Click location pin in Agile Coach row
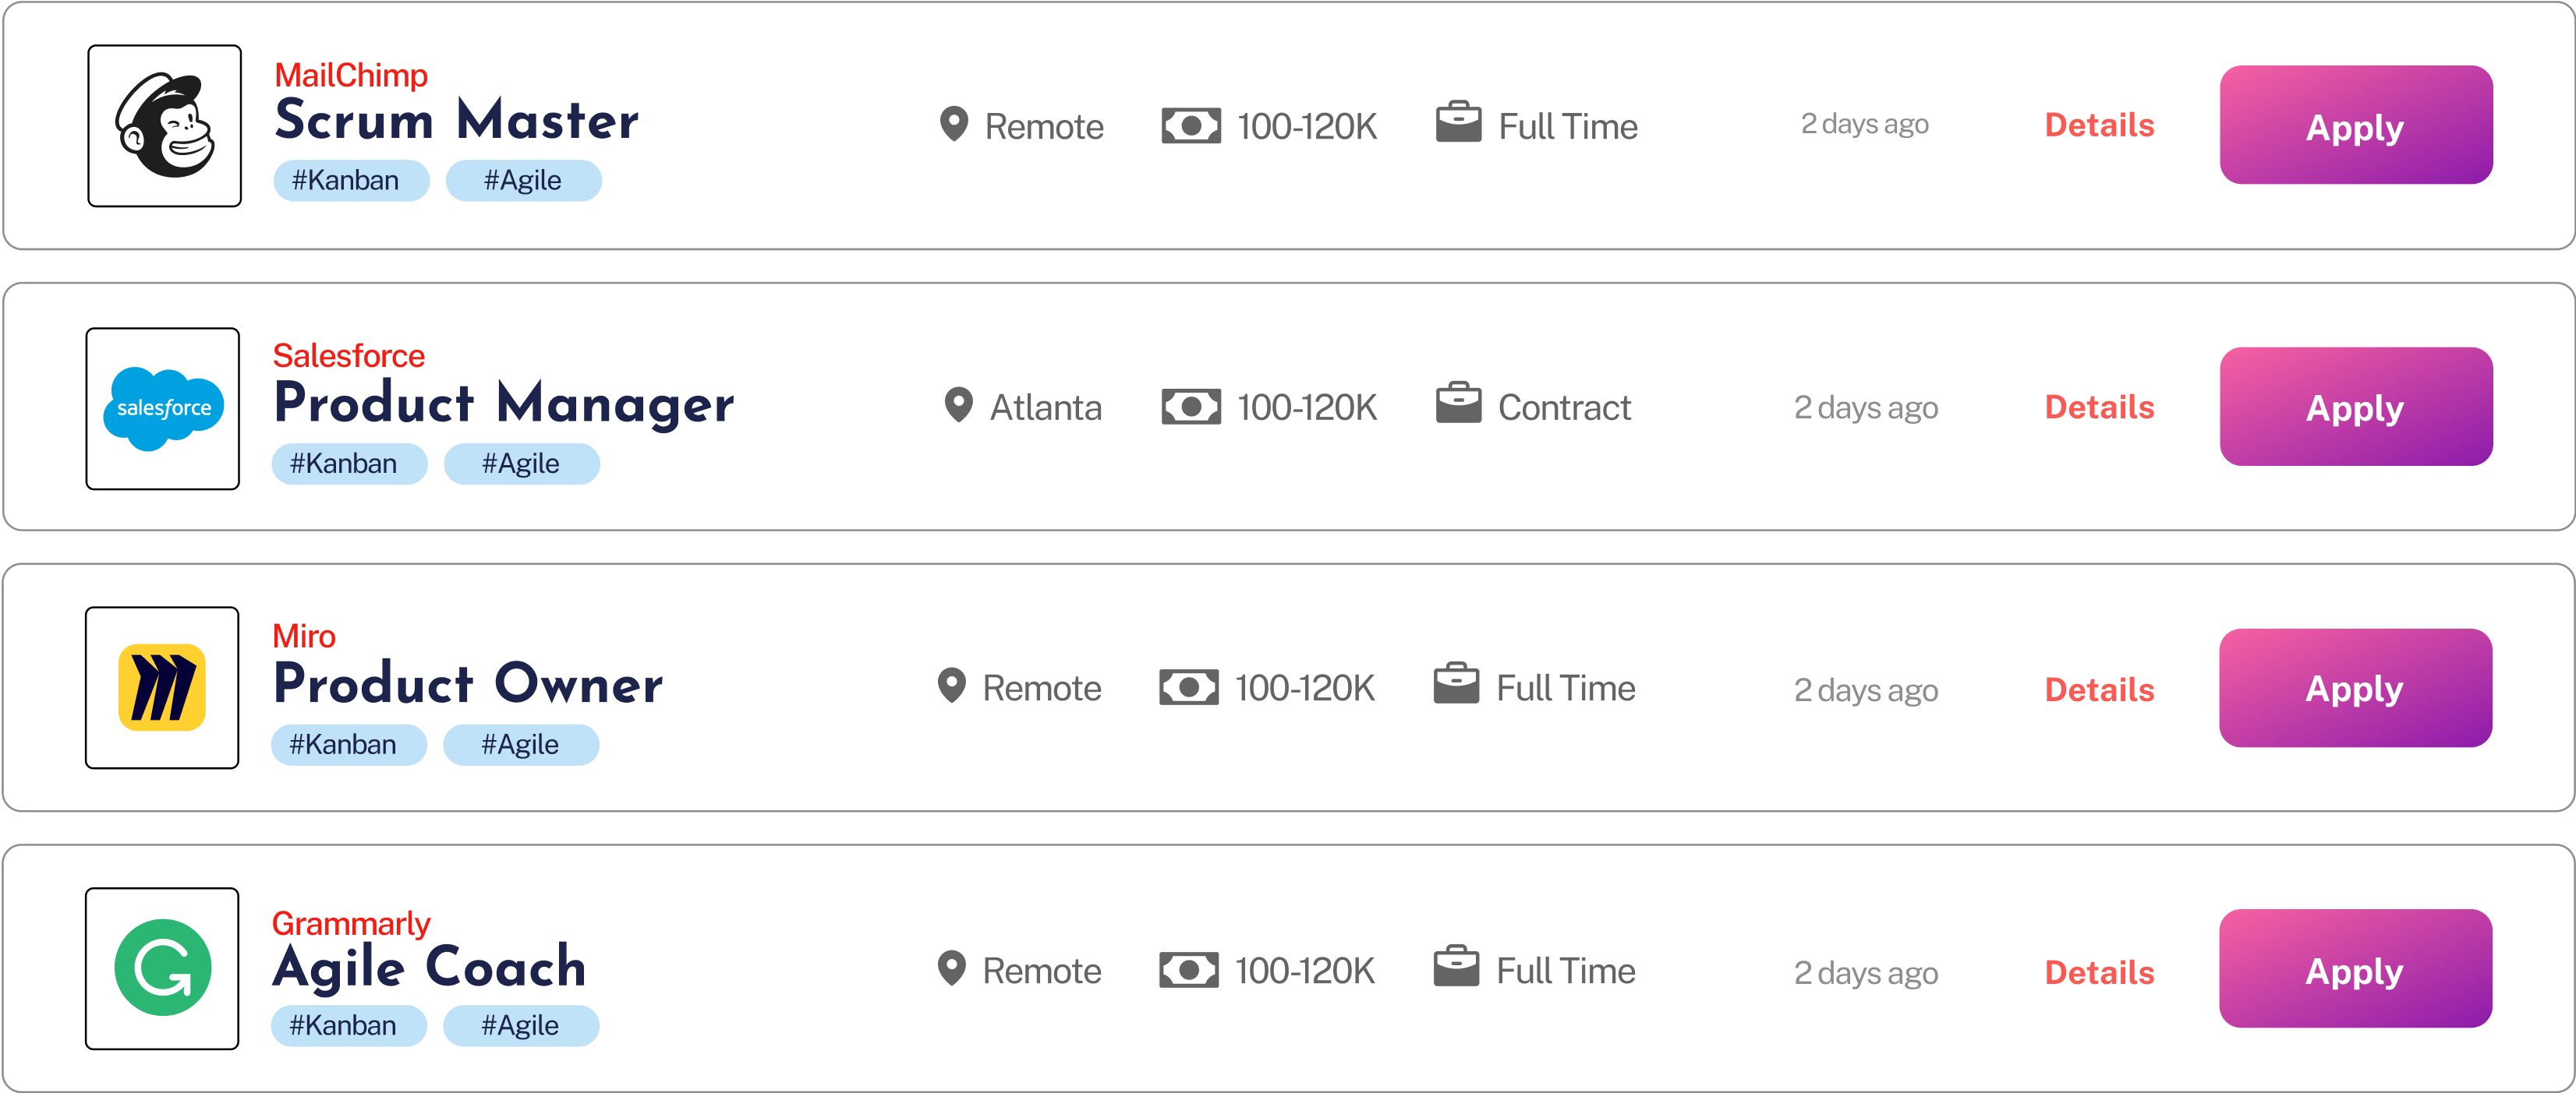Screen dimensions: 2576x1093 coord(951,968)
